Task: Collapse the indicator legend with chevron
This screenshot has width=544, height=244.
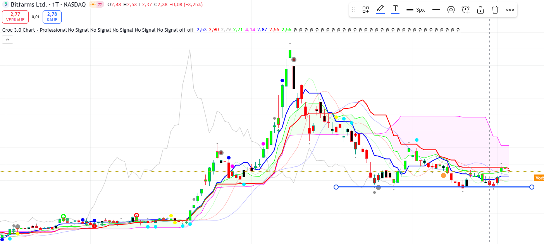Action: pos(7,39)
